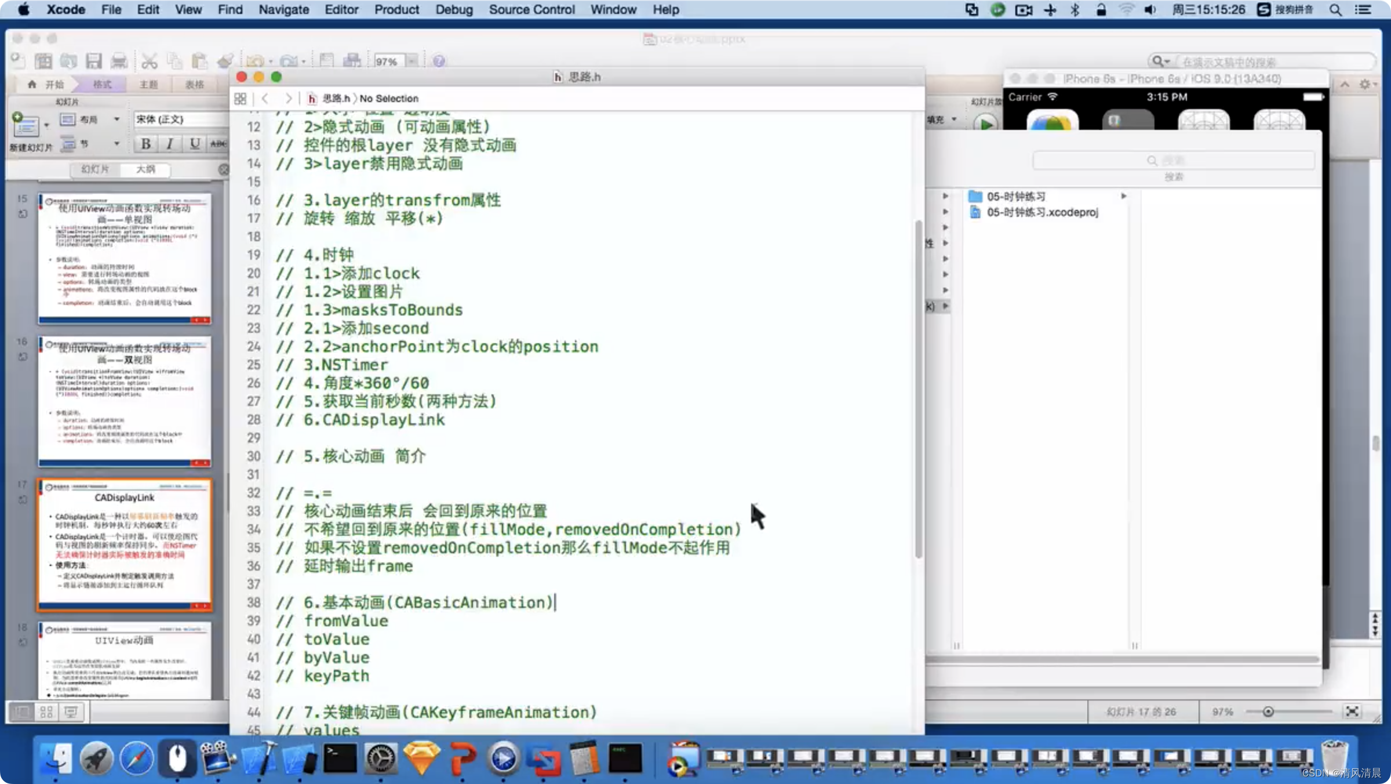Toggle Underline formatting button

195,144
